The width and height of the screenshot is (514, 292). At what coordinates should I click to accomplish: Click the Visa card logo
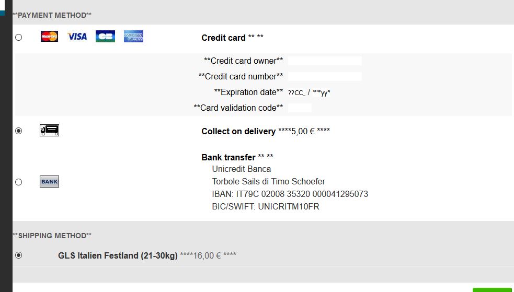coord(77,37)
